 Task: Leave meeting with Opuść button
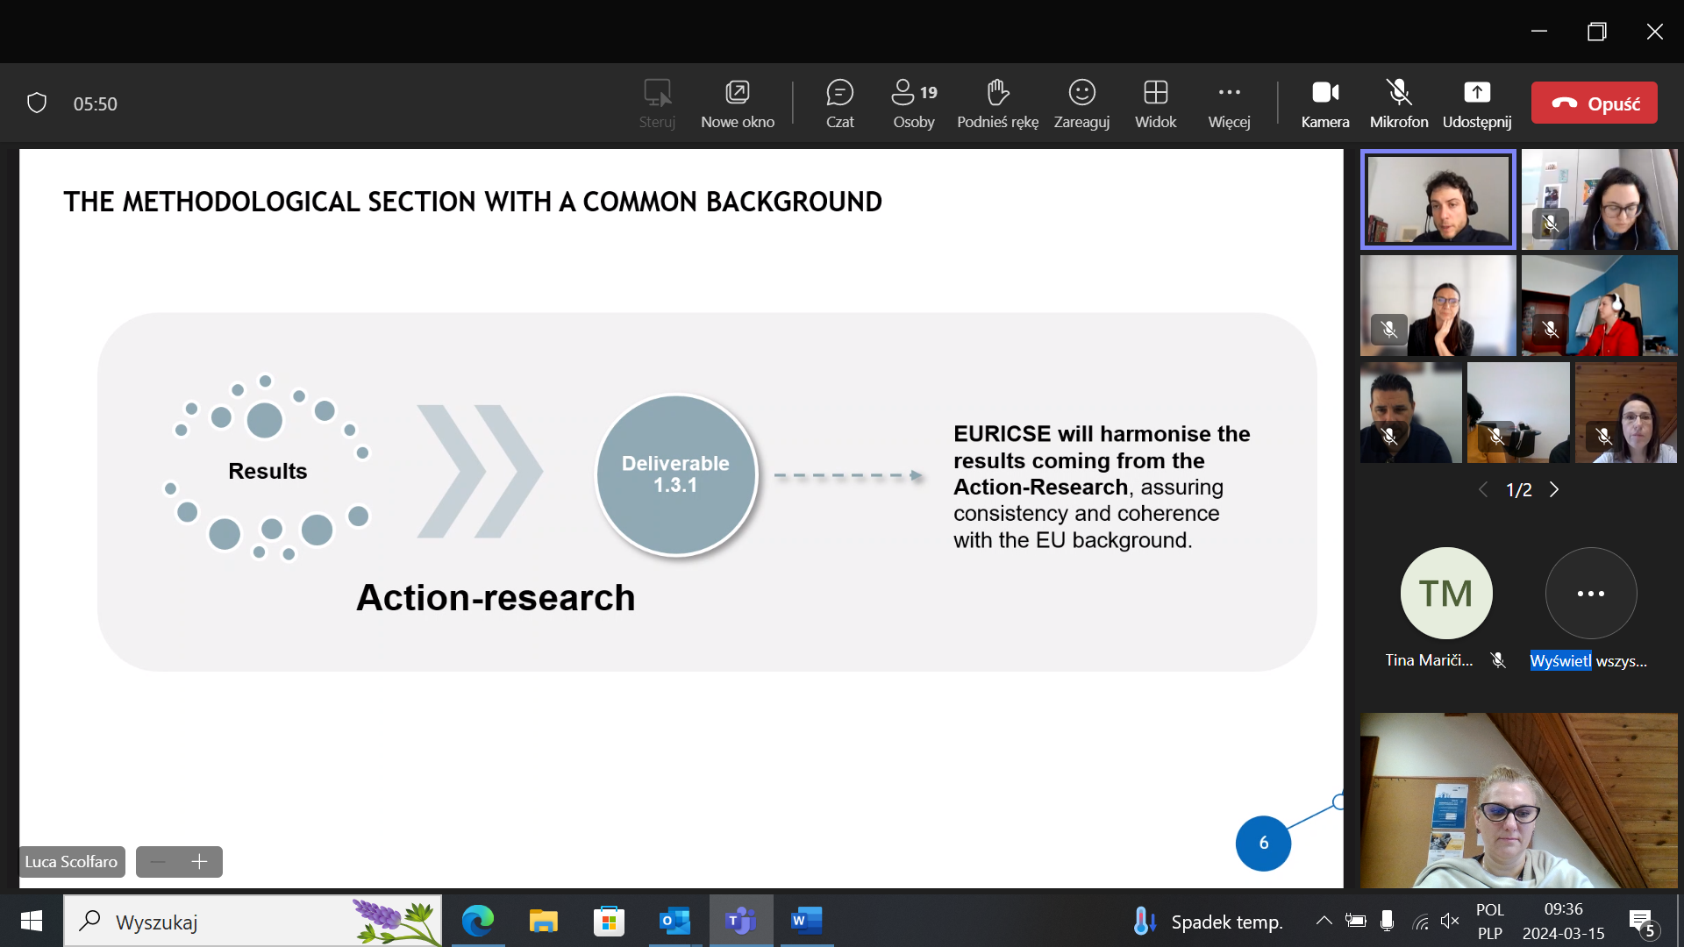1594,103
